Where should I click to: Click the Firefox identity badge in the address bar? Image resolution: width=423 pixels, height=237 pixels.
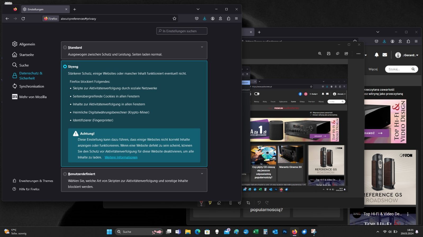click(51, 18)
